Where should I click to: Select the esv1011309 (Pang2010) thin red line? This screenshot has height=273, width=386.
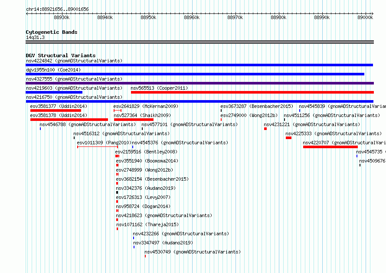tap(98, 147)
